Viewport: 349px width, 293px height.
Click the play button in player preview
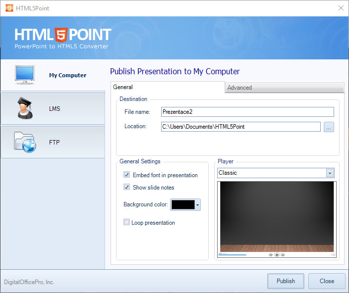277,255
